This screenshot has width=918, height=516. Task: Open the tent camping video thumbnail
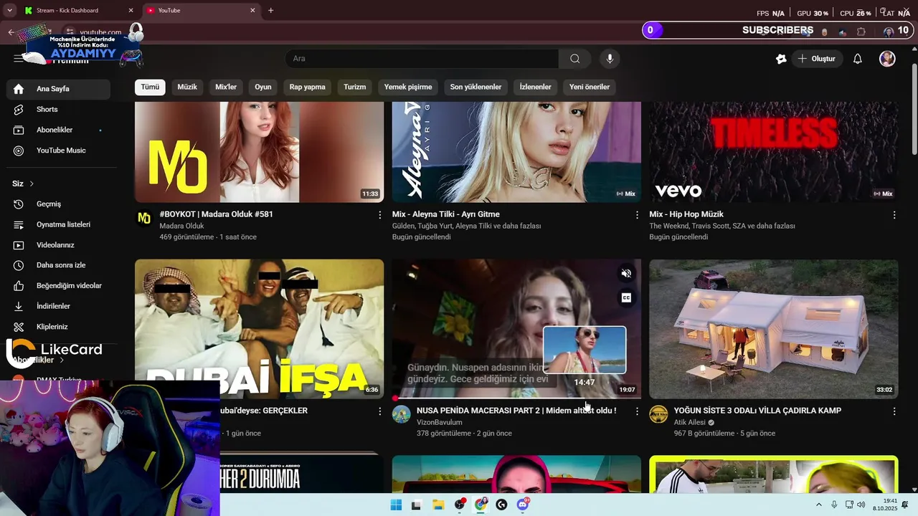pos(773,329)
